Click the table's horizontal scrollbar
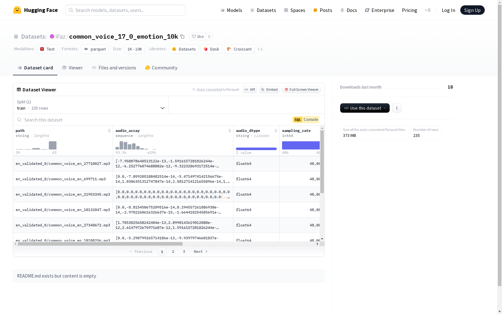The height and width of the screenshot is (314, 502). pos(100,244)
